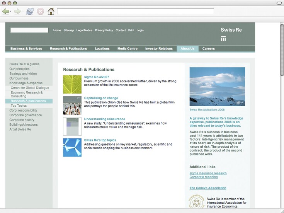The height and width of the screenshot is (213, 284).
Task: Open The Geneva Association link
Action: pyautogui.click(x=208, y=188)
